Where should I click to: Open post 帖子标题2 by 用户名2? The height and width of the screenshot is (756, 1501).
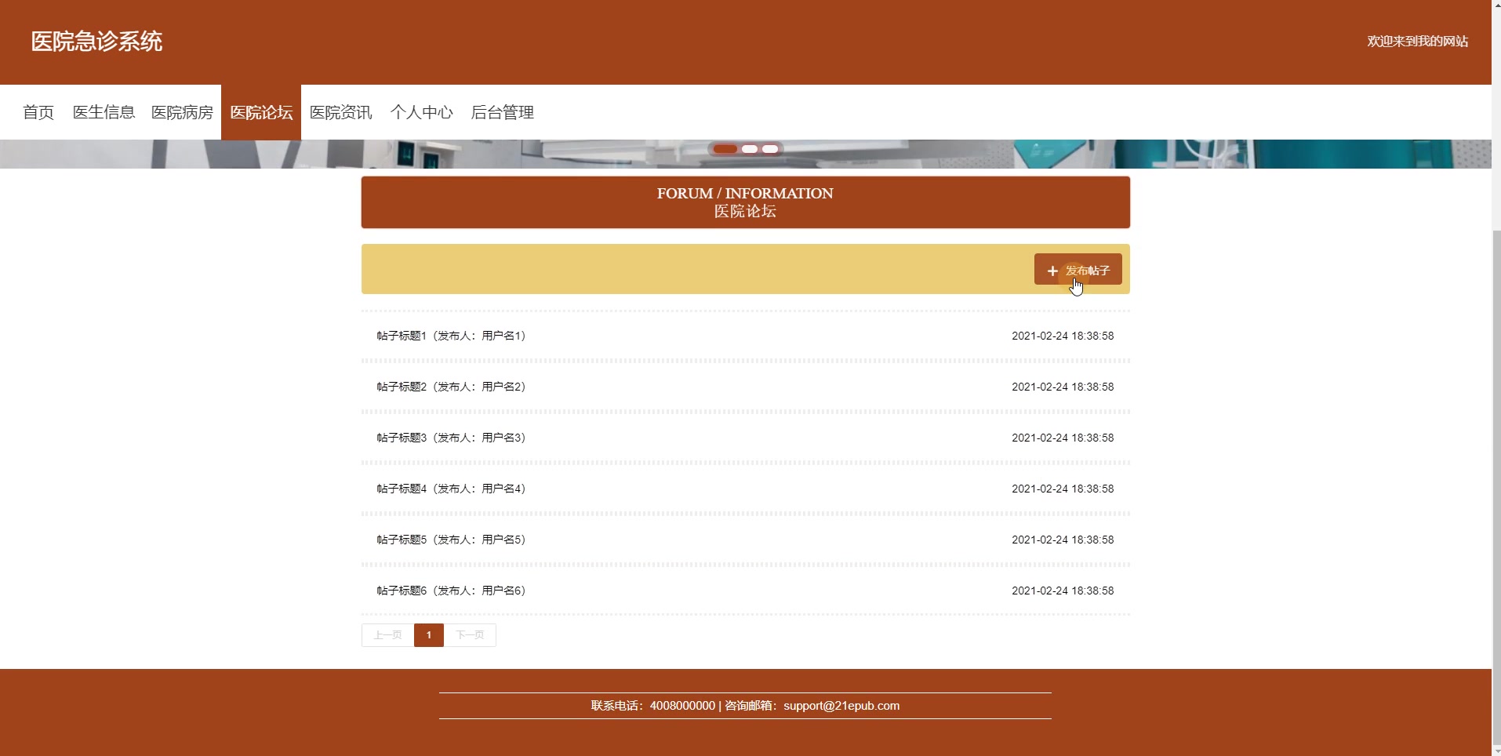click(449, 387)
